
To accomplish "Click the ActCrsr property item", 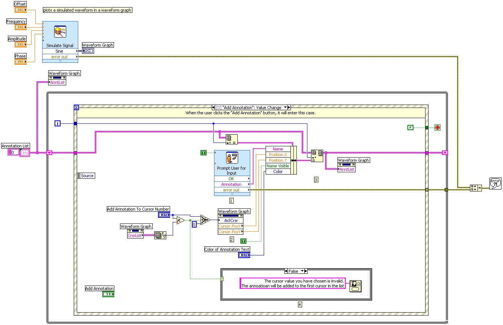I will 231,220.
